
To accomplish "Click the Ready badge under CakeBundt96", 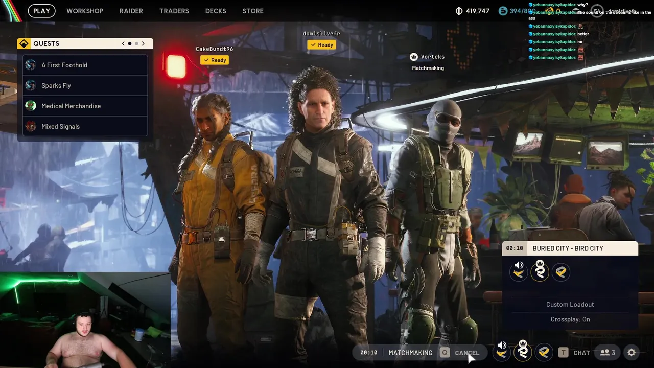I will tap(215, 60).
